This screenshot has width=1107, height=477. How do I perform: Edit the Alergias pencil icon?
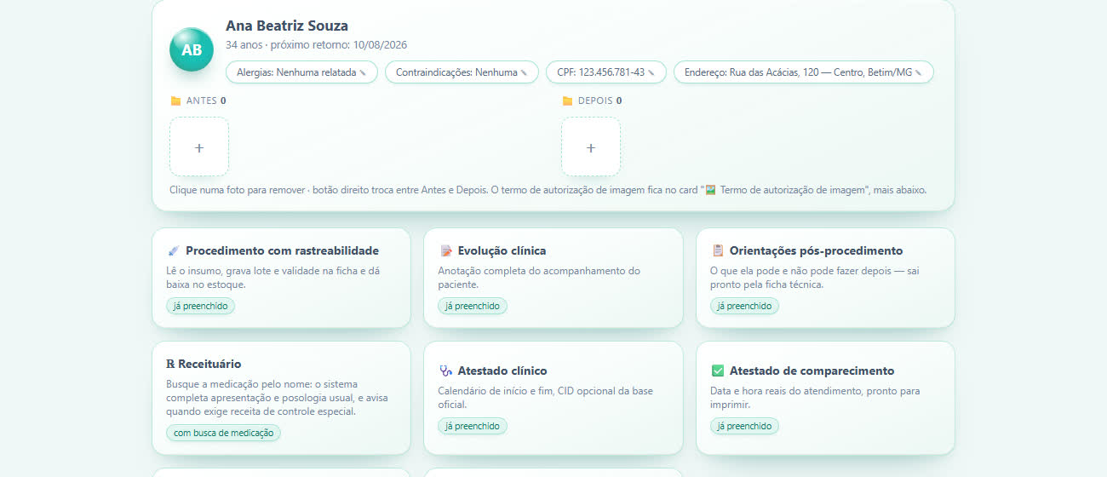coord(364,73)
